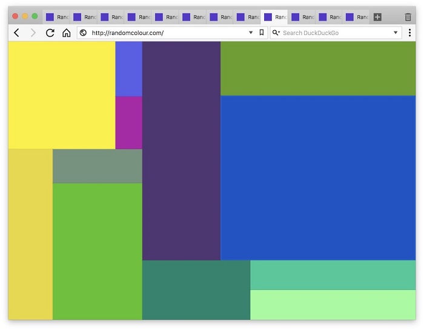
Task: Open closed tabs trash can
Action: click(x=408, y=17)
